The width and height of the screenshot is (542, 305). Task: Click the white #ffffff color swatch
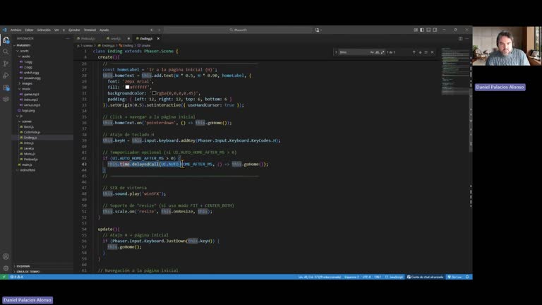(127, 87)
